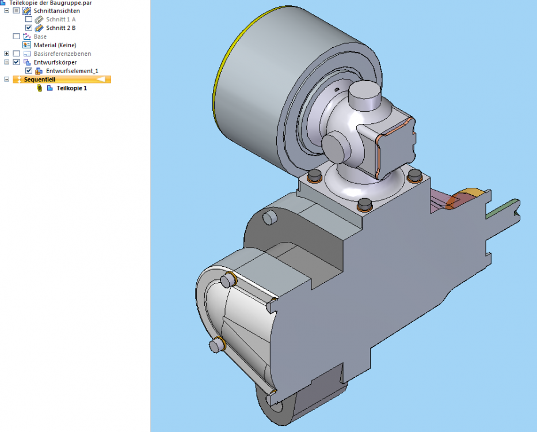Select the Sequentiell mode header bar
This screenshot has width=537, height=432.
(x=58, y=79)
